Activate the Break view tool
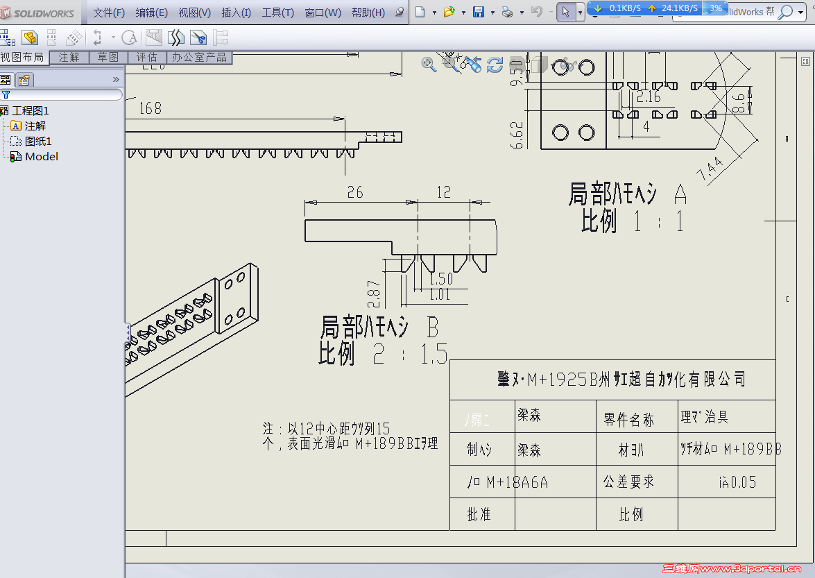The height and width of the screenshot is (578, 815). click(175, 37)
